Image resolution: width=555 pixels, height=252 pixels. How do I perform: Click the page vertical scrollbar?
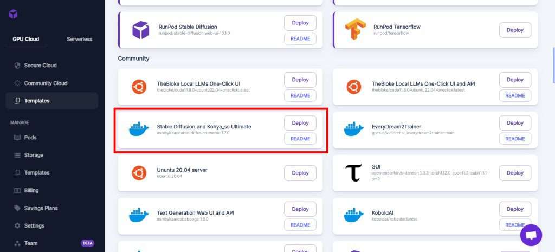pos(553,65)
